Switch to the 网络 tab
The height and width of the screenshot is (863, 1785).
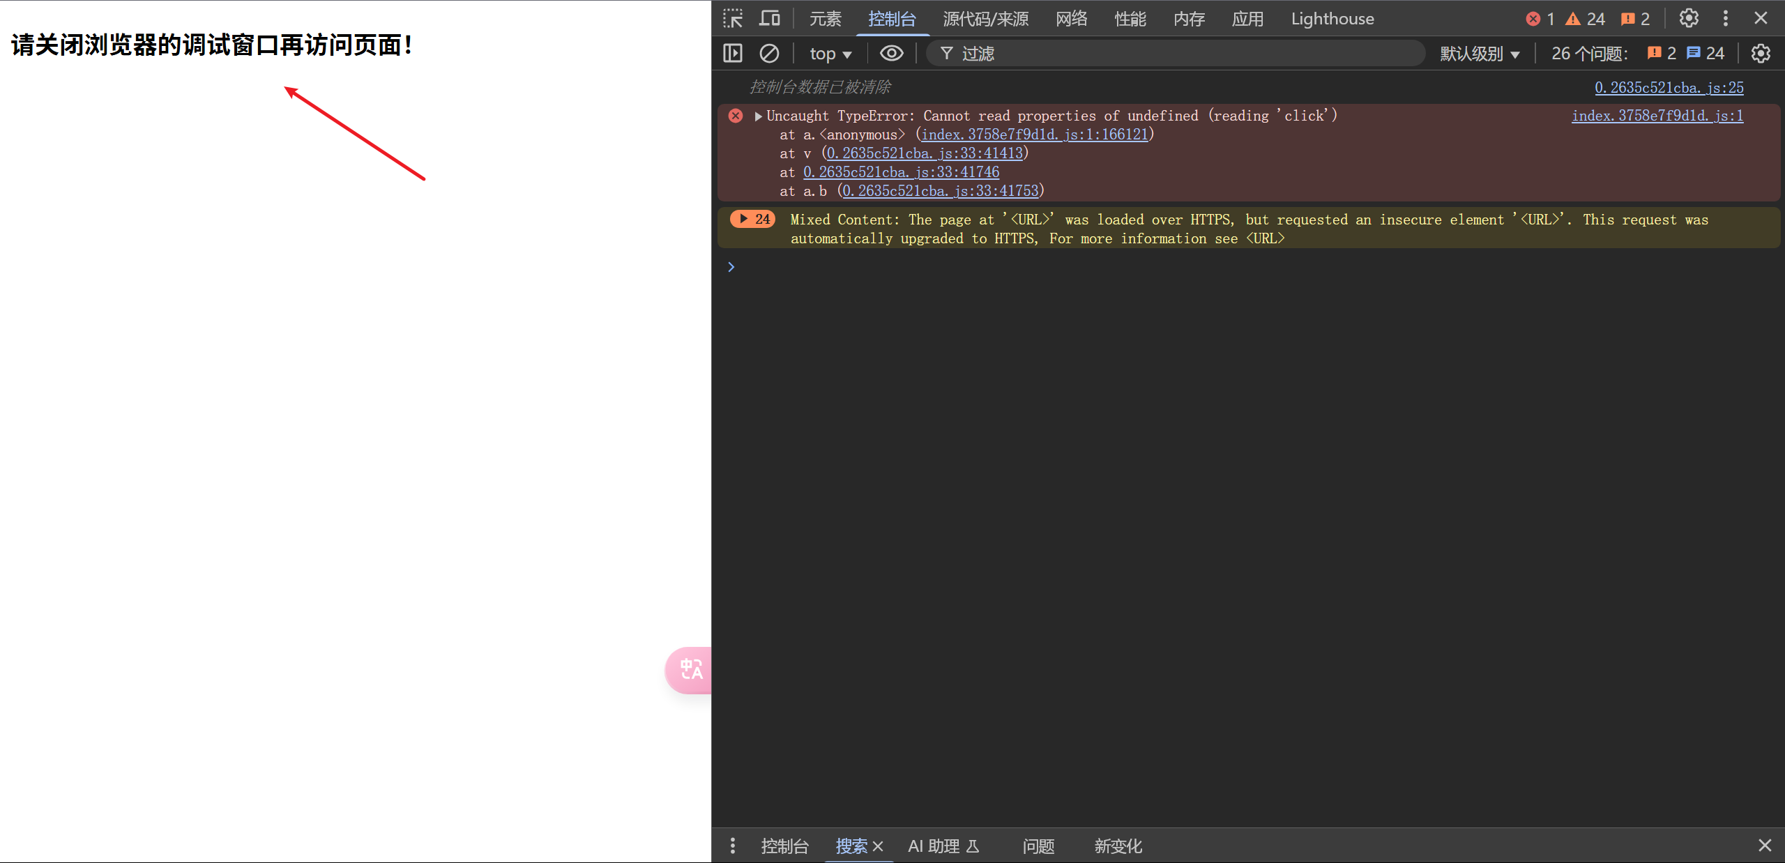1071,19
